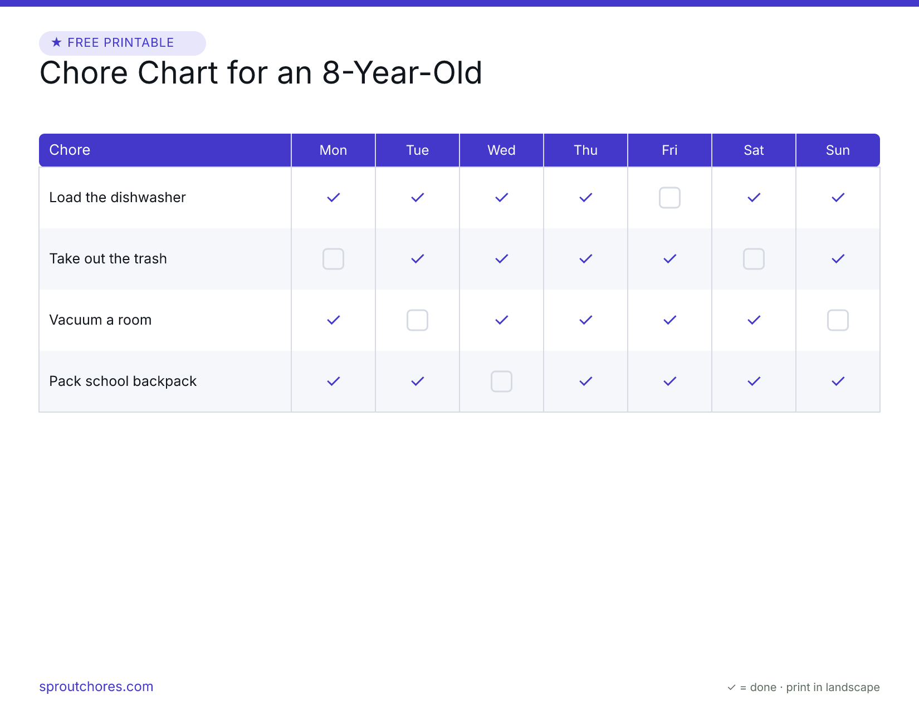Check Vacuum a room Tuesday box
Viewport: 919px width, 710px height.
pos(417,320)
